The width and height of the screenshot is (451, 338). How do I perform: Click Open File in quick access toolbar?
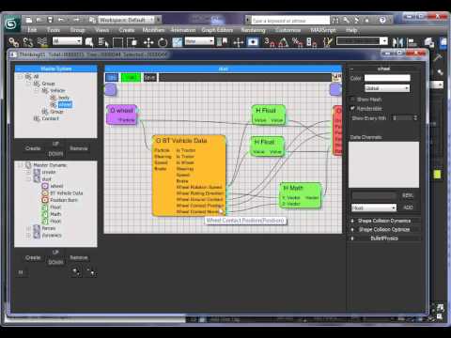pyautogui.click(x=39, y=20)
